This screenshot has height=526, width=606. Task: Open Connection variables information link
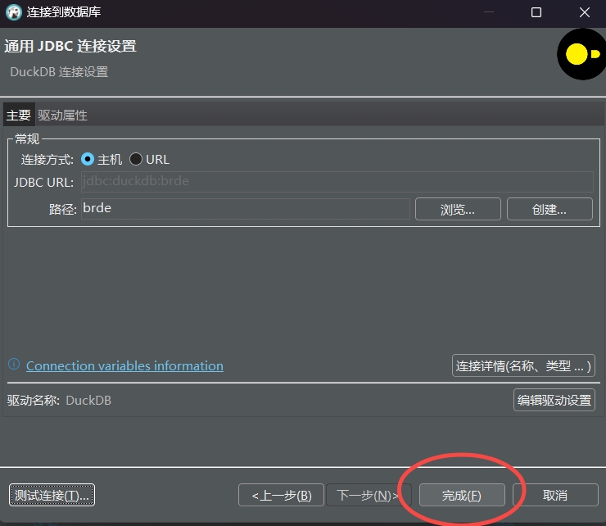pos(124,366)
